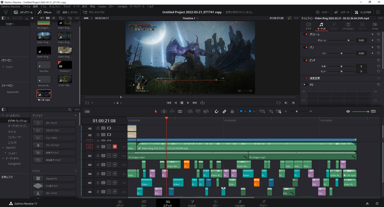Mute audio track A3
Image resolution: width=384 pixels, height=207 pixels.
point(115,165)
